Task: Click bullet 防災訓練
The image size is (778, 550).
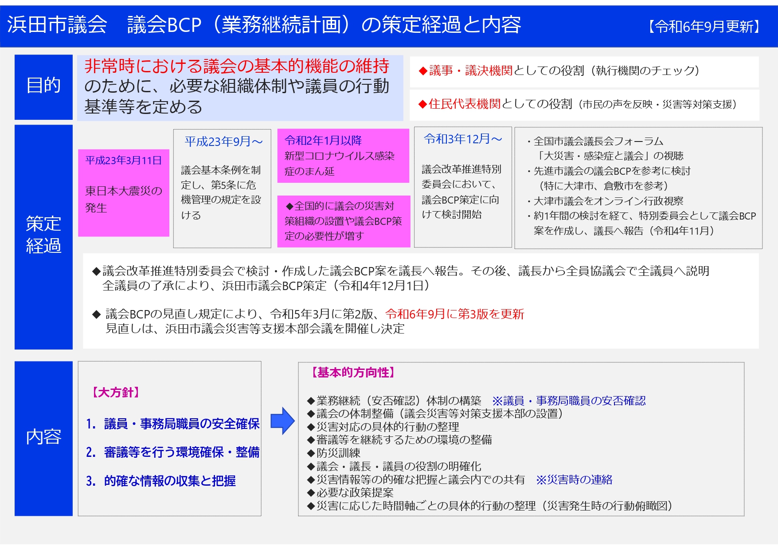Action: [334, 453]
